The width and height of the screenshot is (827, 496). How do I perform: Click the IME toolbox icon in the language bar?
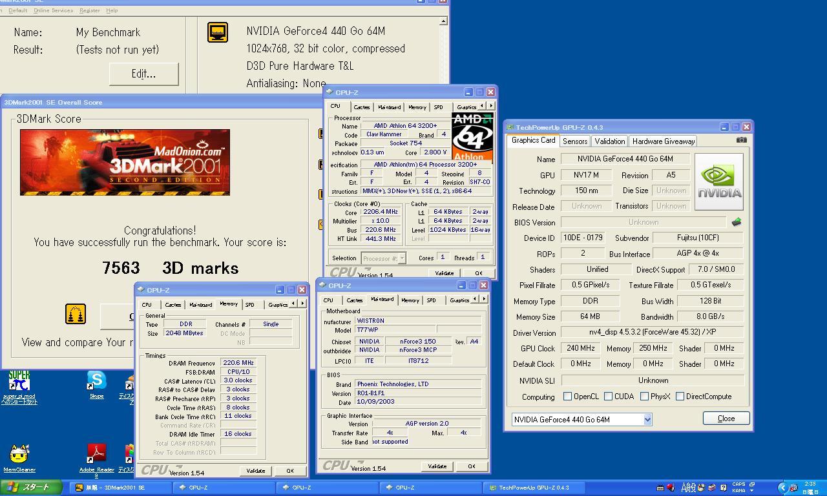[x=712, y=488]
